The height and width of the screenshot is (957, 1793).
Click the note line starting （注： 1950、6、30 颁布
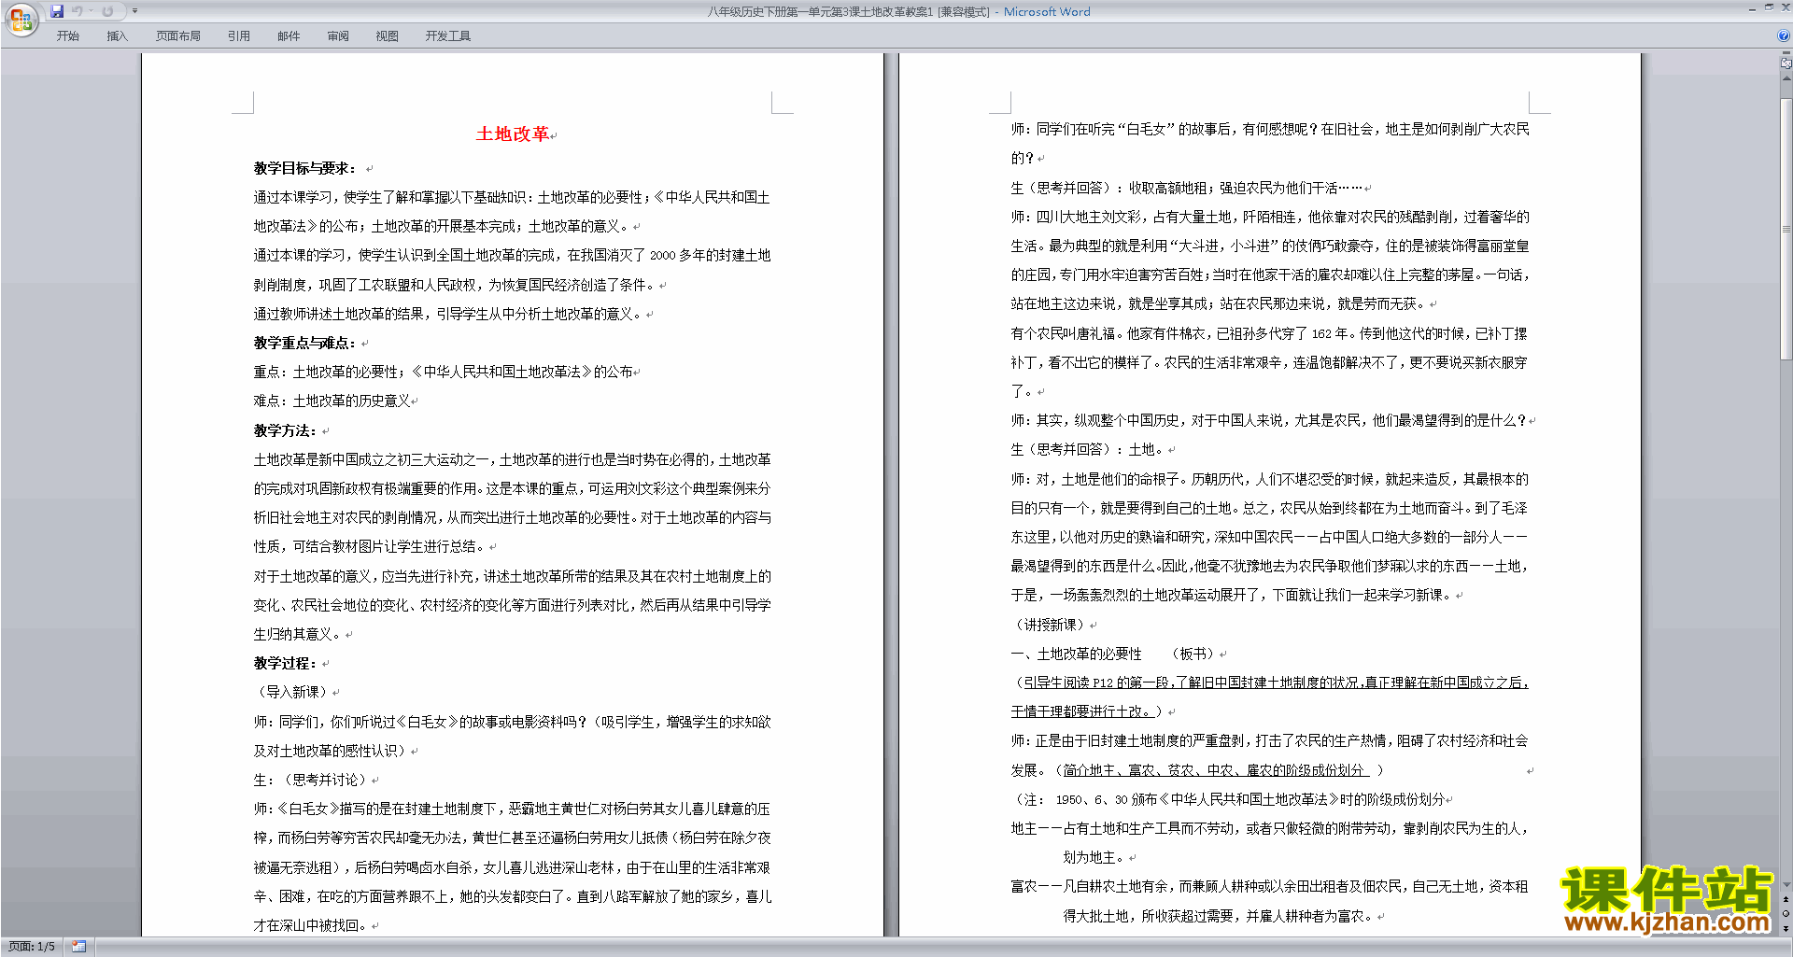click(1229, 799)
